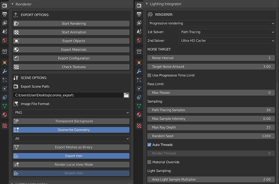Click Start Rendering button
The height and width of the screenshot is (184, 279).
pos(71,24)
